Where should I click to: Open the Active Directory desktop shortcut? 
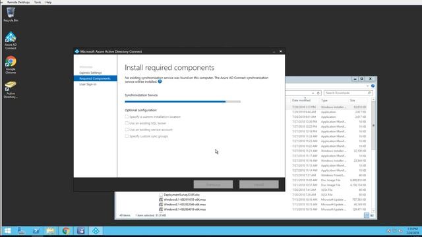coord(11,90)
